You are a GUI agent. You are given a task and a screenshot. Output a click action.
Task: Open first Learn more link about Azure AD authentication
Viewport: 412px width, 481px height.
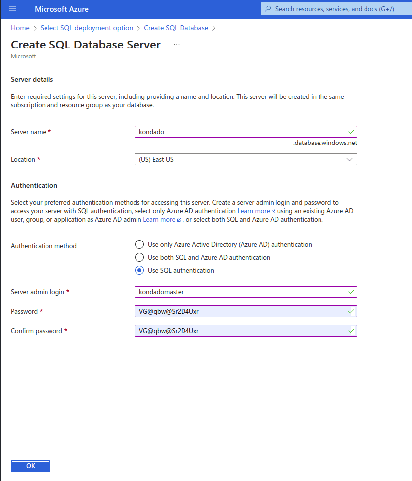pos(254,211)
